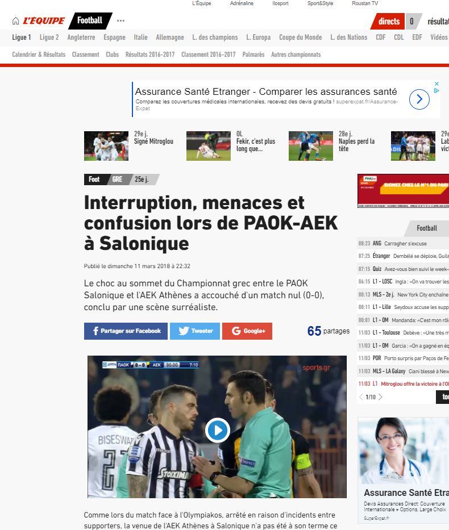The height and width of the screenshot is (530, 449).
Task: Open the AdChoices info icon on banner
Action: pos(436,90)
